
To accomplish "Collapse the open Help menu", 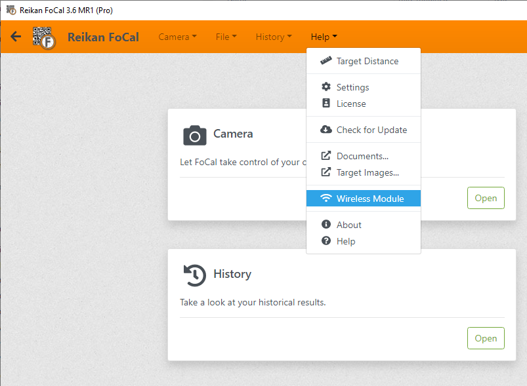I will click(324, 37).
